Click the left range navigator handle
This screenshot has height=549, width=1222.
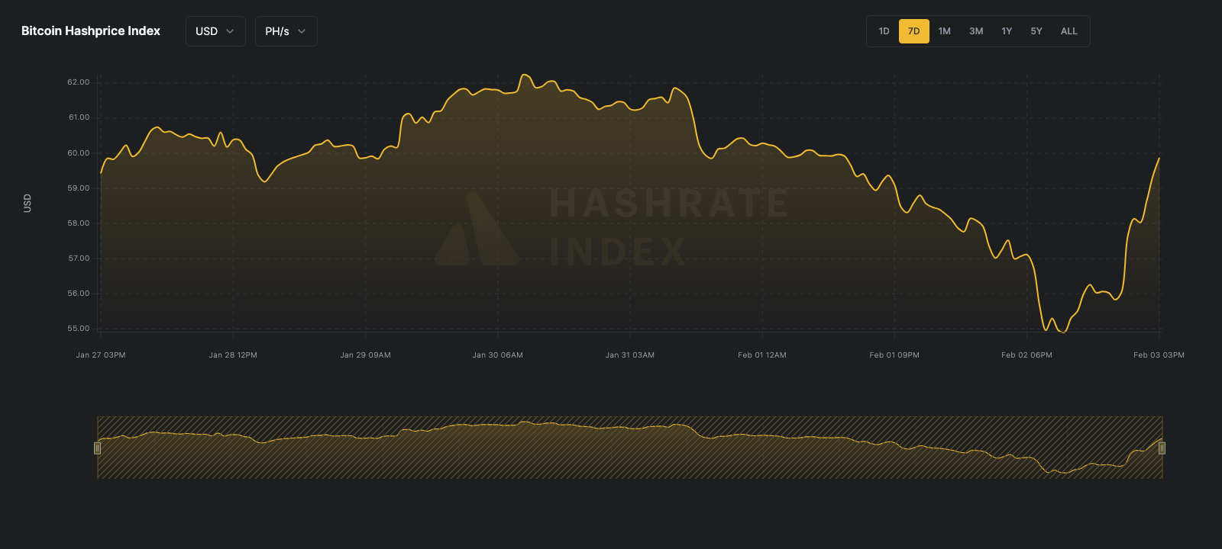coord(97,448)
